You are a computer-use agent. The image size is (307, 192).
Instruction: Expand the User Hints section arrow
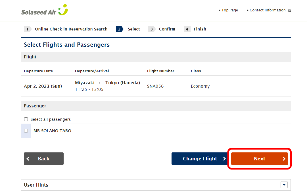tap(284, 185)
